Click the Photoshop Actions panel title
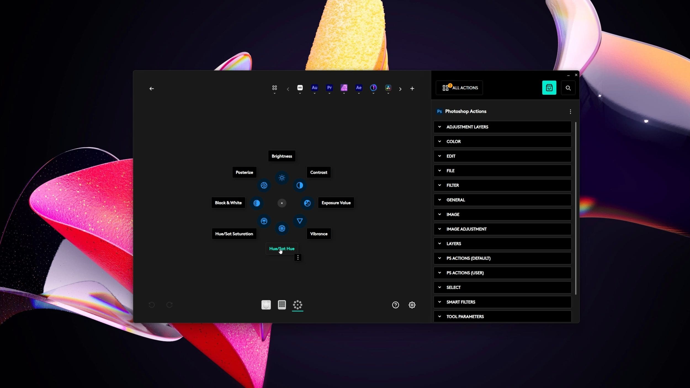 pos(466,111)
